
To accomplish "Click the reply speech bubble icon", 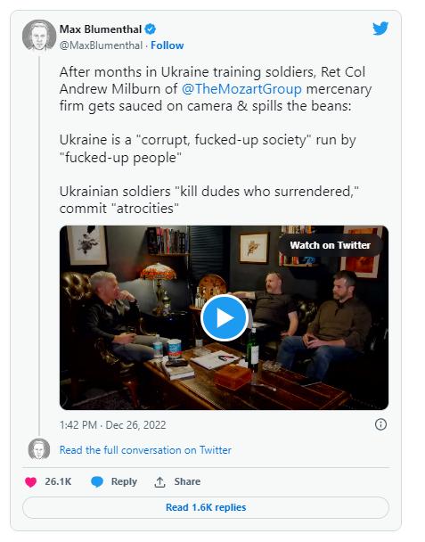I will click(97, 482).
